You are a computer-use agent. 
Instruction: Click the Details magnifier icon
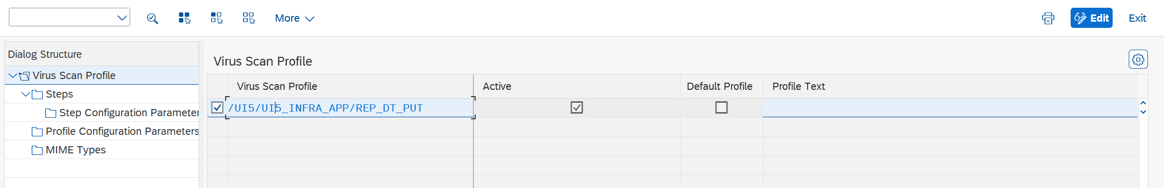[x=152, y=19]
